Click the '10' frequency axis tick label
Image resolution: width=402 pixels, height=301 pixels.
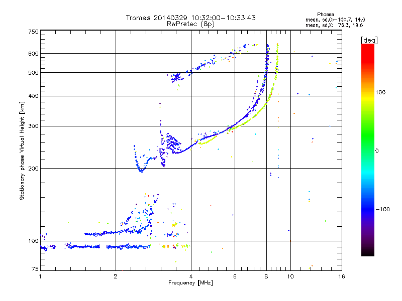tap(290, 276)
